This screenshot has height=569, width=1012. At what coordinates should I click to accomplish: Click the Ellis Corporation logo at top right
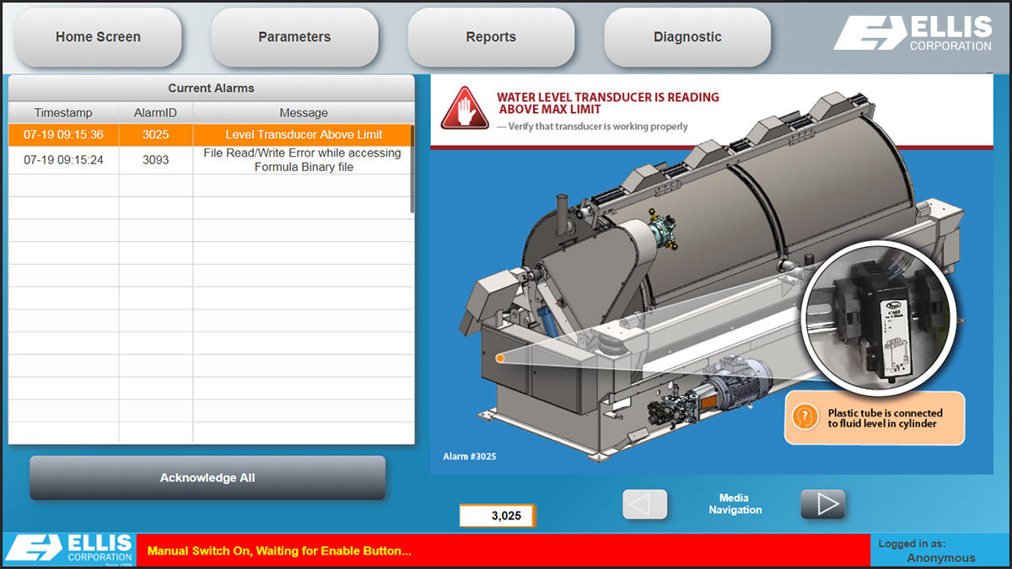pyautogui.click(x=912, y=35)
